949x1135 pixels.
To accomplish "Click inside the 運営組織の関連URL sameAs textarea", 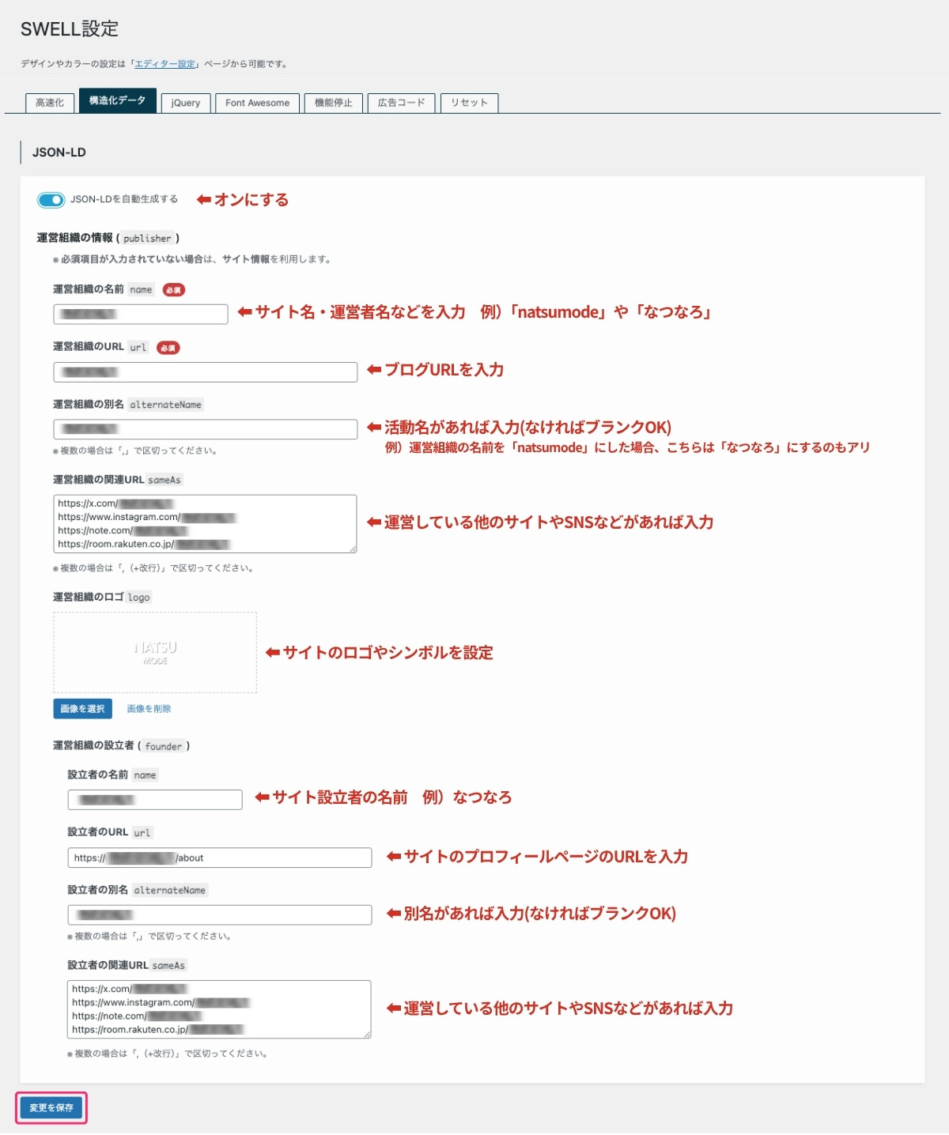I will click(205, 522).
